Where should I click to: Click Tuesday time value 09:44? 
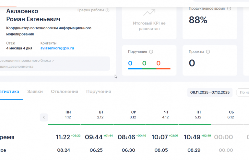click(94, 137)
